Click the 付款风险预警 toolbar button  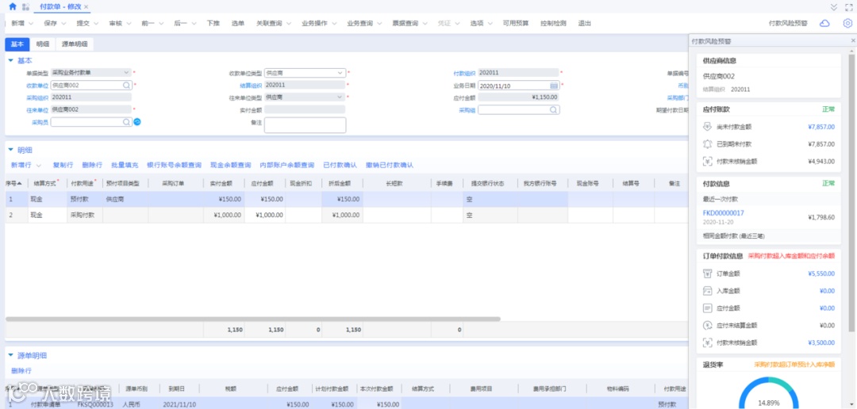pyautogui.click(x=788, y=24)
